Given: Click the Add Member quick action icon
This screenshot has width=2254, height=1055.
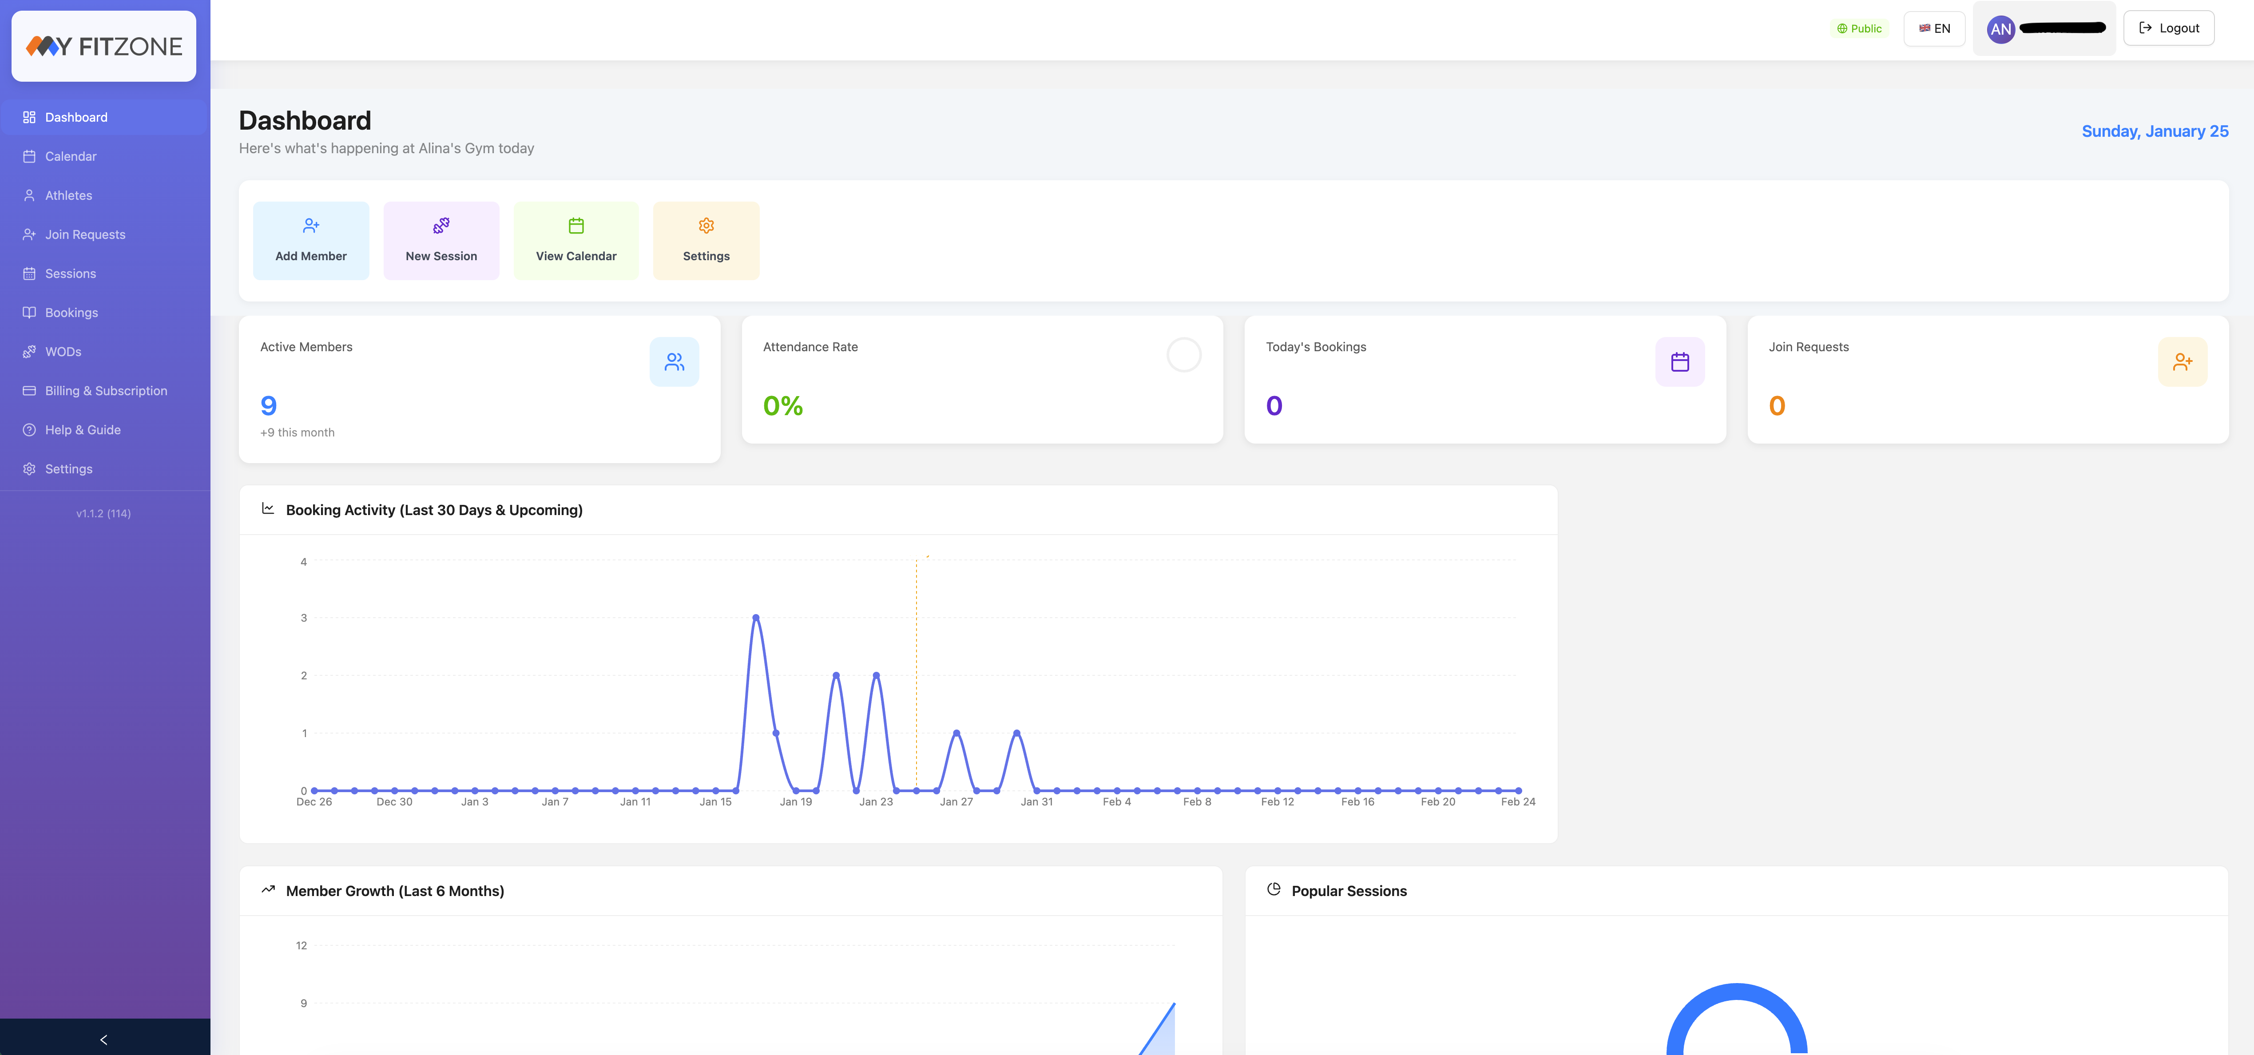Looking at the screenshot, I should click(311, 226).
